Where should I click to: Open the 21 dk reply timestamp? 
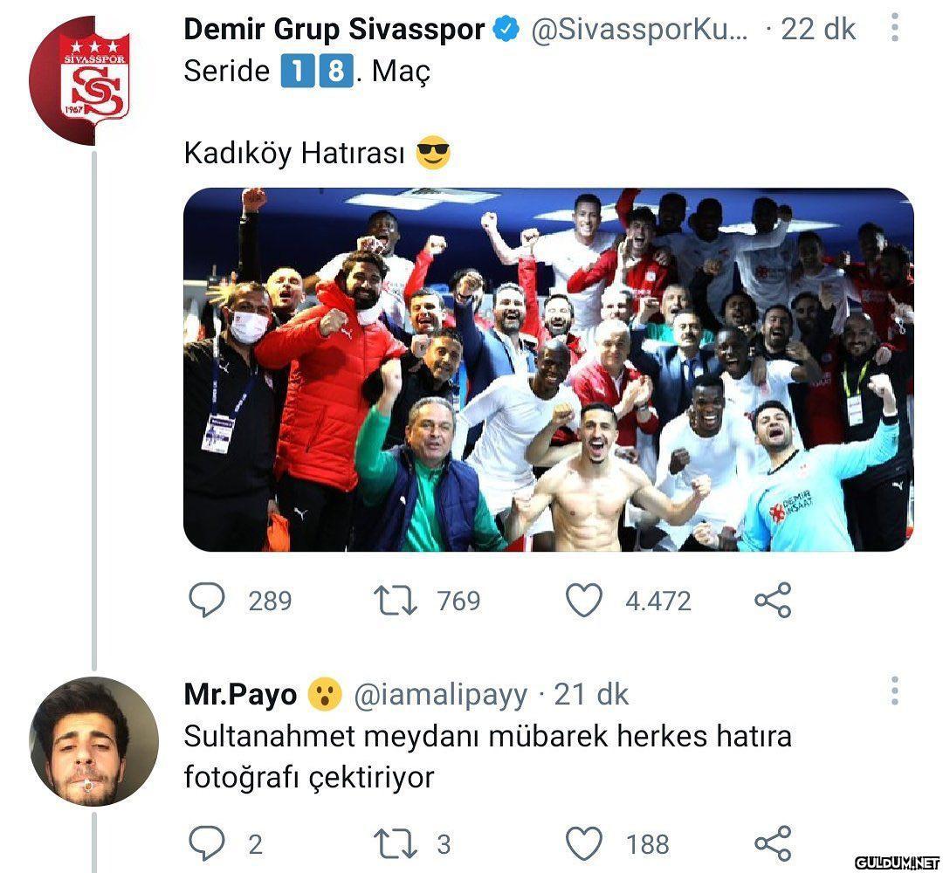(591, 694)
